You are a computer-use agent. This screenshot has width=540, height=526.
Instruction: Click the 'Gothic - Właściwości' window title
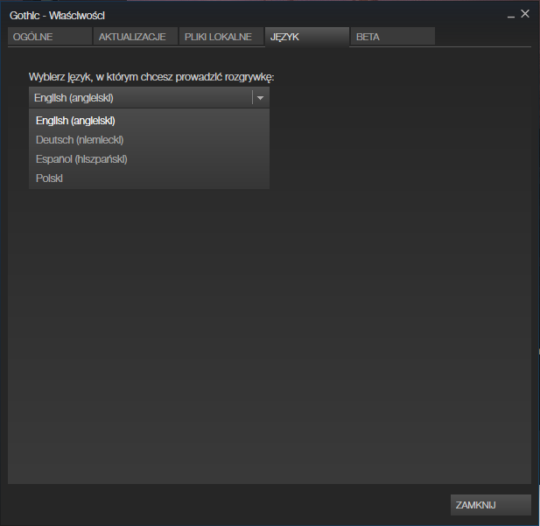57,16
